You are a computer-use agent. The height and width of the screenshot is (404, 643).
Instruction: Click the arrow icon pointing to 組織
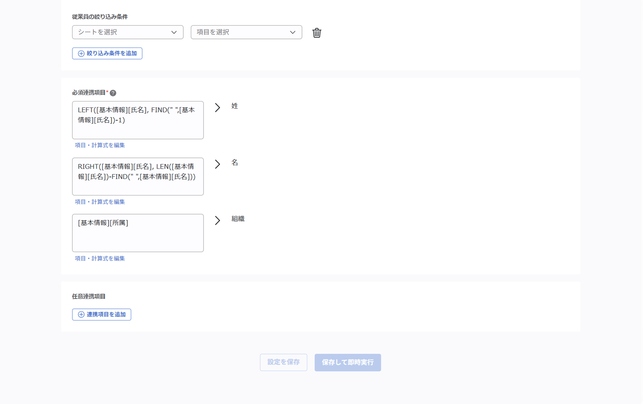point(217,220)
